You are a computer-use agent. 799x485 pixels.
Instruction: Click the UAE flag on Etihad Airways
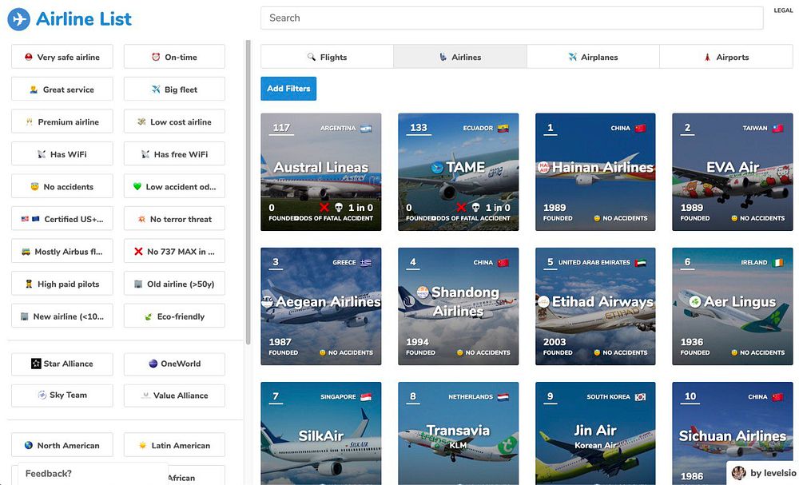(x=641, y=263)
